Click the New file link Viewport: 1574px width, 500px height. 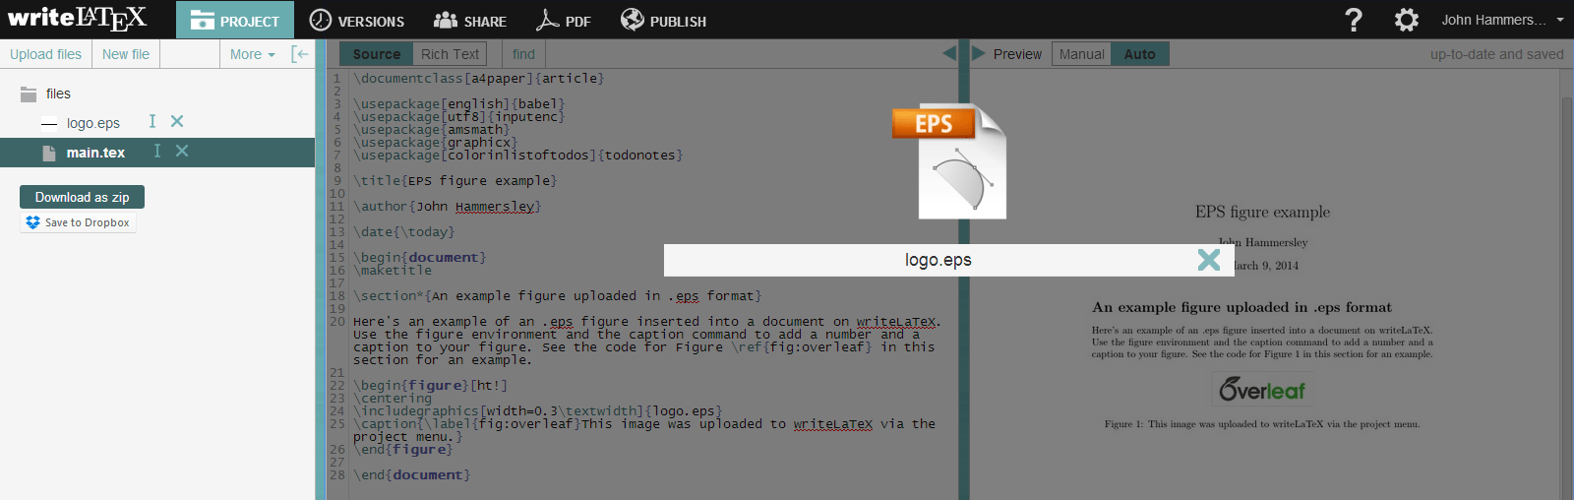[x=126, y=54]
